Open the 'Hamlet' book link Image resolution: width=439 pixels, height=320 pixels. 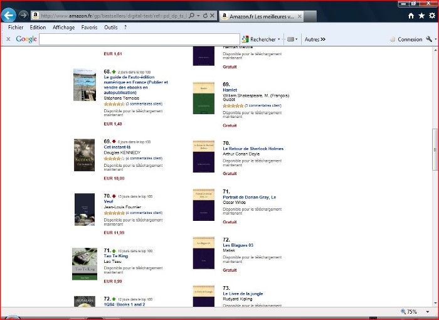pos(230,90)
